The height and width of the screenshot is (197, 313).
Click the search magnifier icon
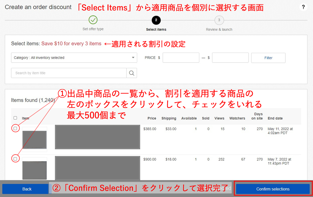tap(132, 73)
